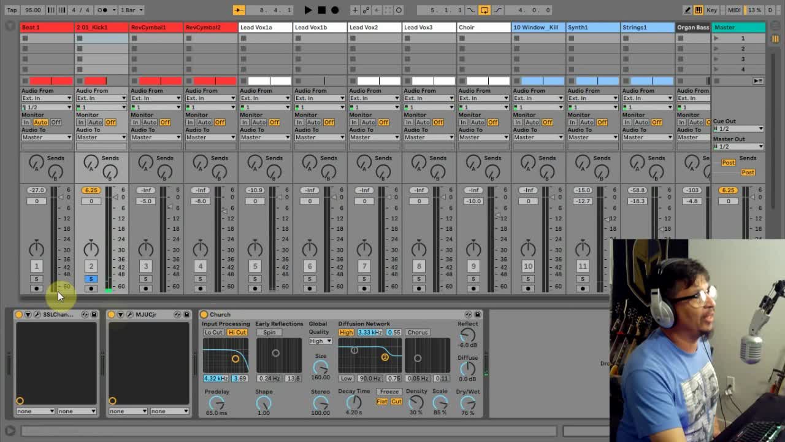The image size is (785, 442).
Task: Select the Choir track header
Action: 483,28
